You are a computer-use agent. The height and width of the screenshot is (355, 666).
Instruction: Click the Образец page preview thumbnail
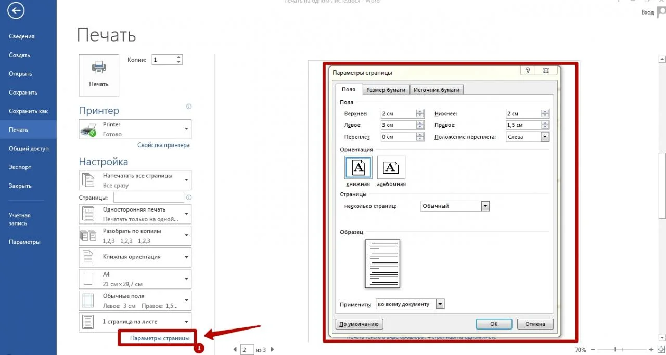382,264
